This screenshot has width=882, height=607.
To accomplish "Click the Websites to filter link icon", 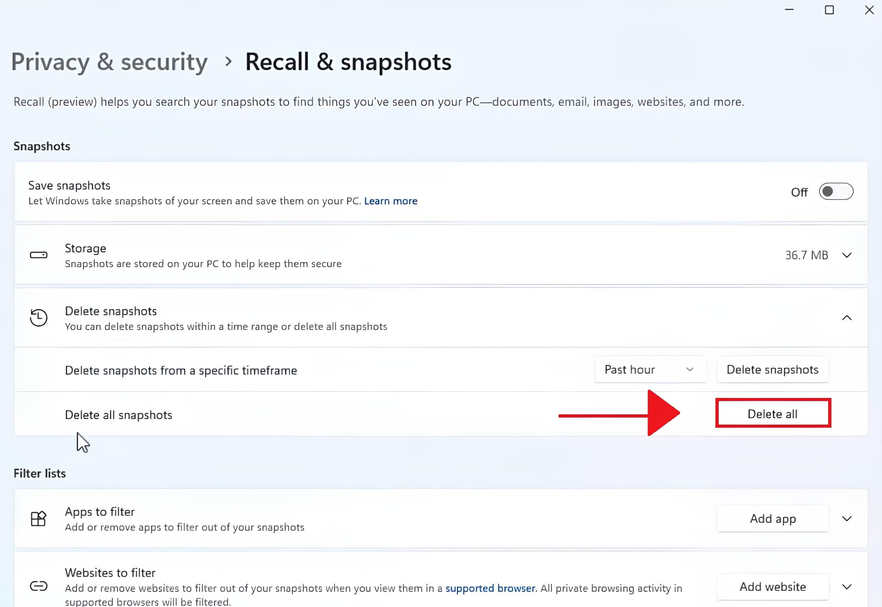I will (x=38, y=586).
